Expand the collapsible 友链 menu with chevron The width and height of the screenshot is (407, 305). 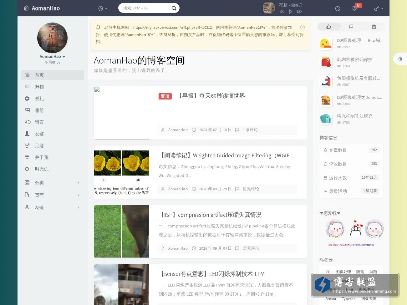[x=52, y=207]
